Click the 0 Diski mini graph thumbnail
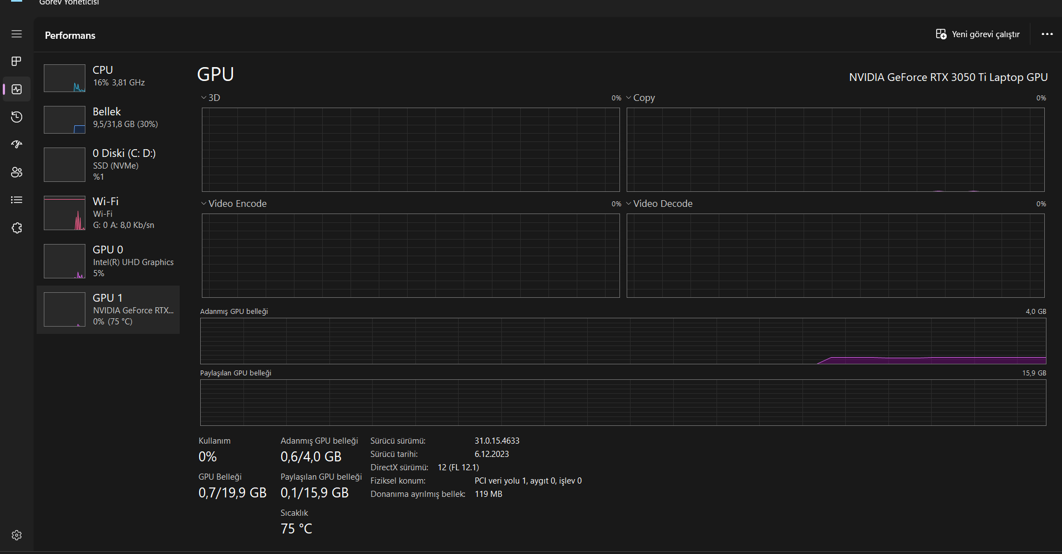The height and width of the screenshot is (554, 1062). pos(64,165)
